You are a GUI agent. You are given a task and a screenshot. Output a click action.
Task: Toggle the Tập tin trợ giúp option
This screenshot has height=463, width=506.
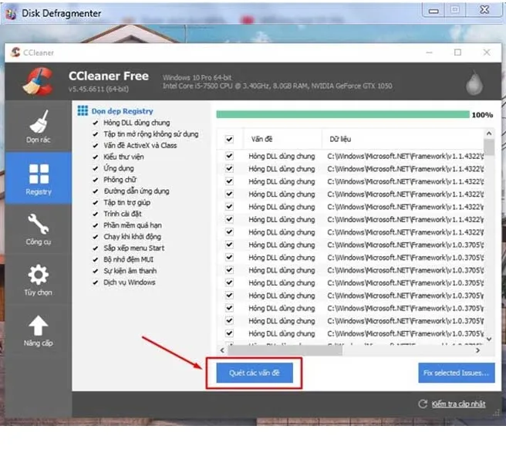pos(95,203)
